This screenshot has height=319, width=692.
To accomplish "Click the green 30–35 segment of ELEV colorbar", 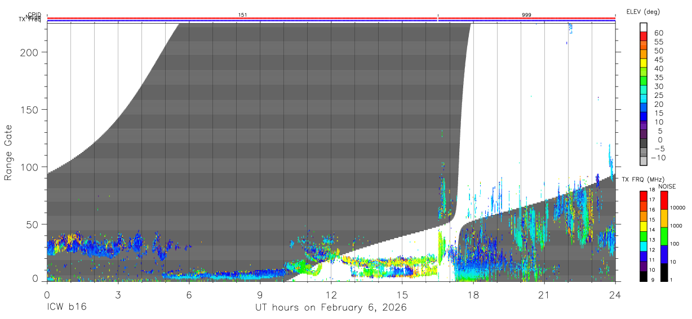I will (644, 80).
